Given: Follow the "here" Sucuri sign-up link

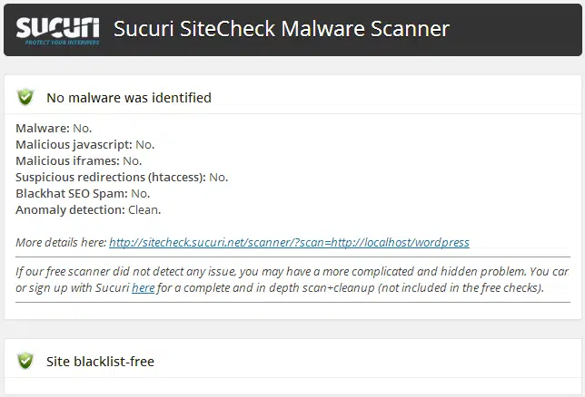Looking at the screenshot, I should coord(143,288).
